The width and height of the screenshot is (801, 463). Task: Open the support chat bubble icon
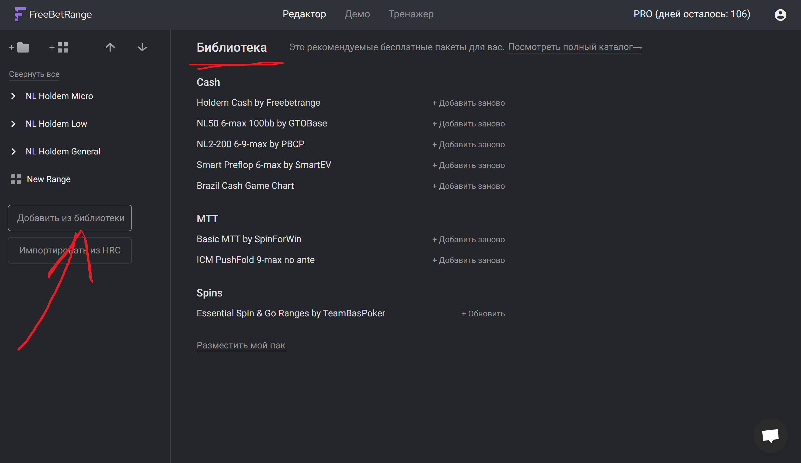[770, 435]
